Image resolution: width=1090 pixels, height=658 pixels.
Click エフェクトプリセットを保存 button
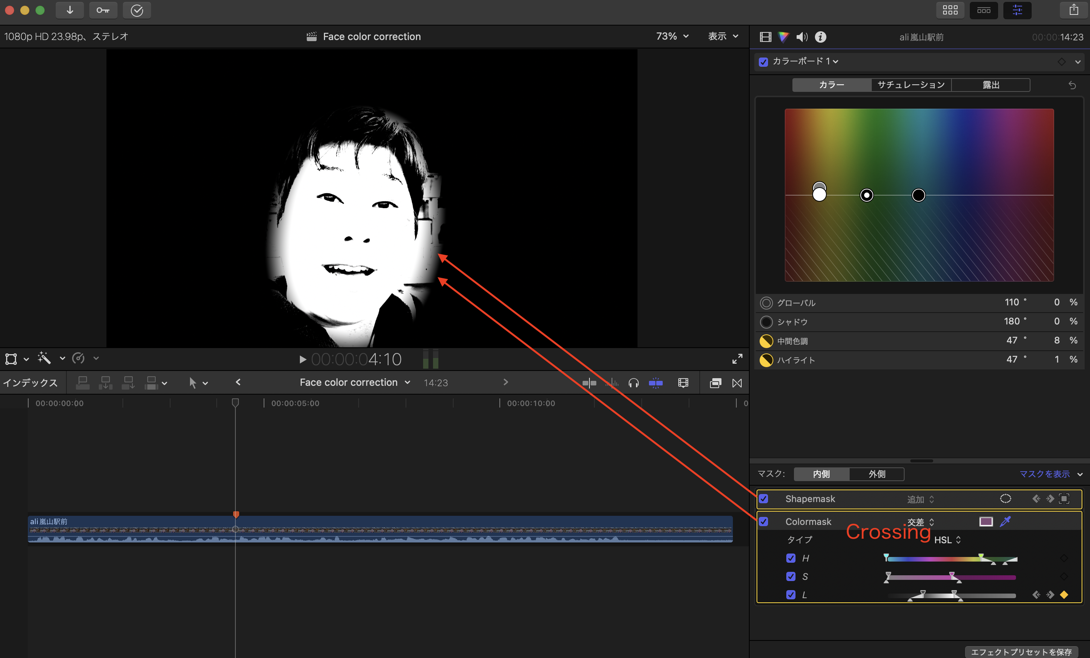click(1021, 652)
